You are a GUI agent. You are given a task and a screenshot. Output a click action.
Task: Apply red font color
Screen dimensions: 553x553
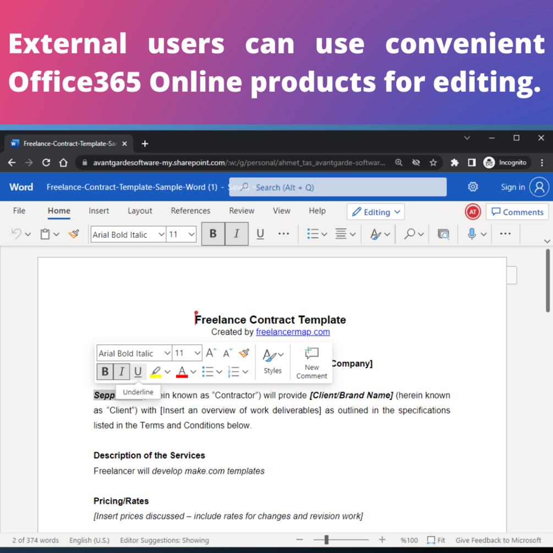click(182, 371)
